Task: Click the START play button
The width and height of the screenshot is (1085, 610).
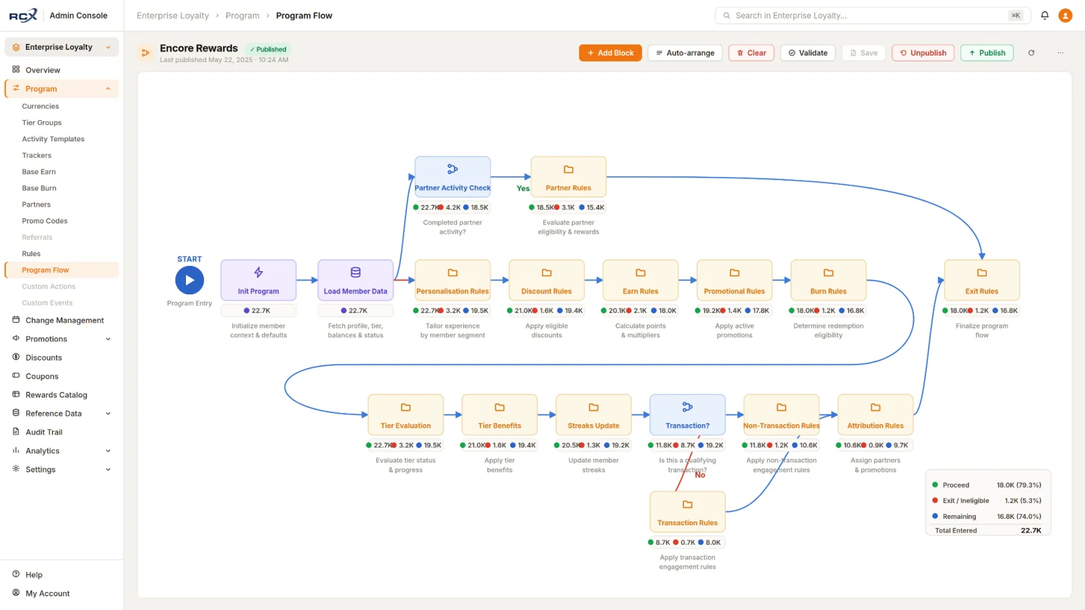Action: 189,280
